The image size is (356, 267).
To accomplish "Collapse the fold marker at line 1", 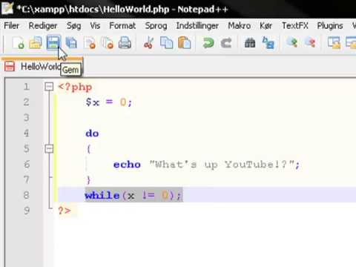I will [49, 87].
